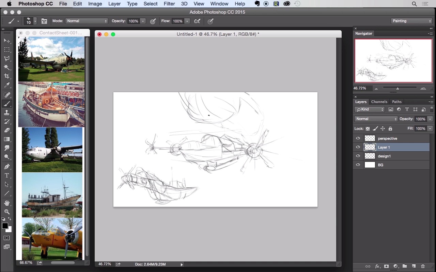Select the Zoom tool
The width and height of the screenshot is (436, 272).
coord(7,212)
